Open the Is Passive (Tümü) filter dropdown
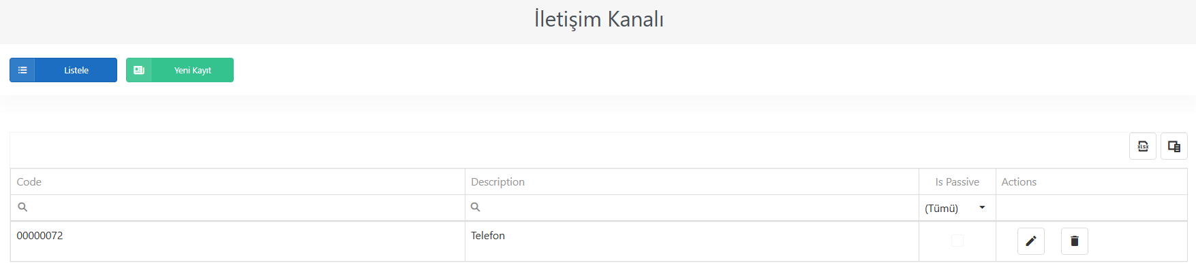The image size is (1196, 263). pyautogui.click(x=957, y=208)
